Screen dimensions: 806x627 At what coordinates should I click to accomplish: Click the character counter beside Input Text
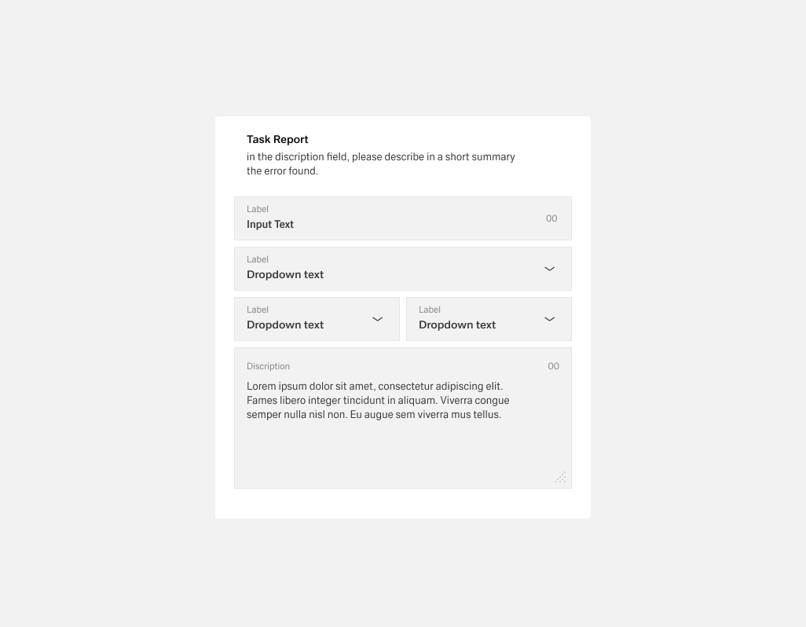551,218
